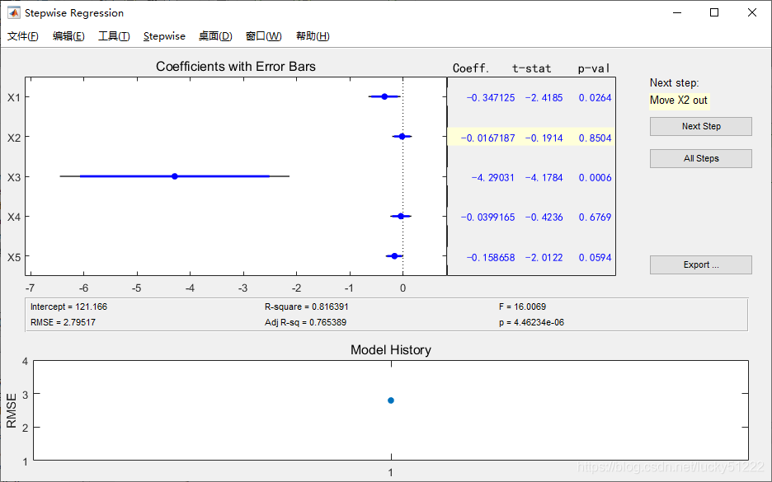Click p-value 0.0006

[595, 177]
